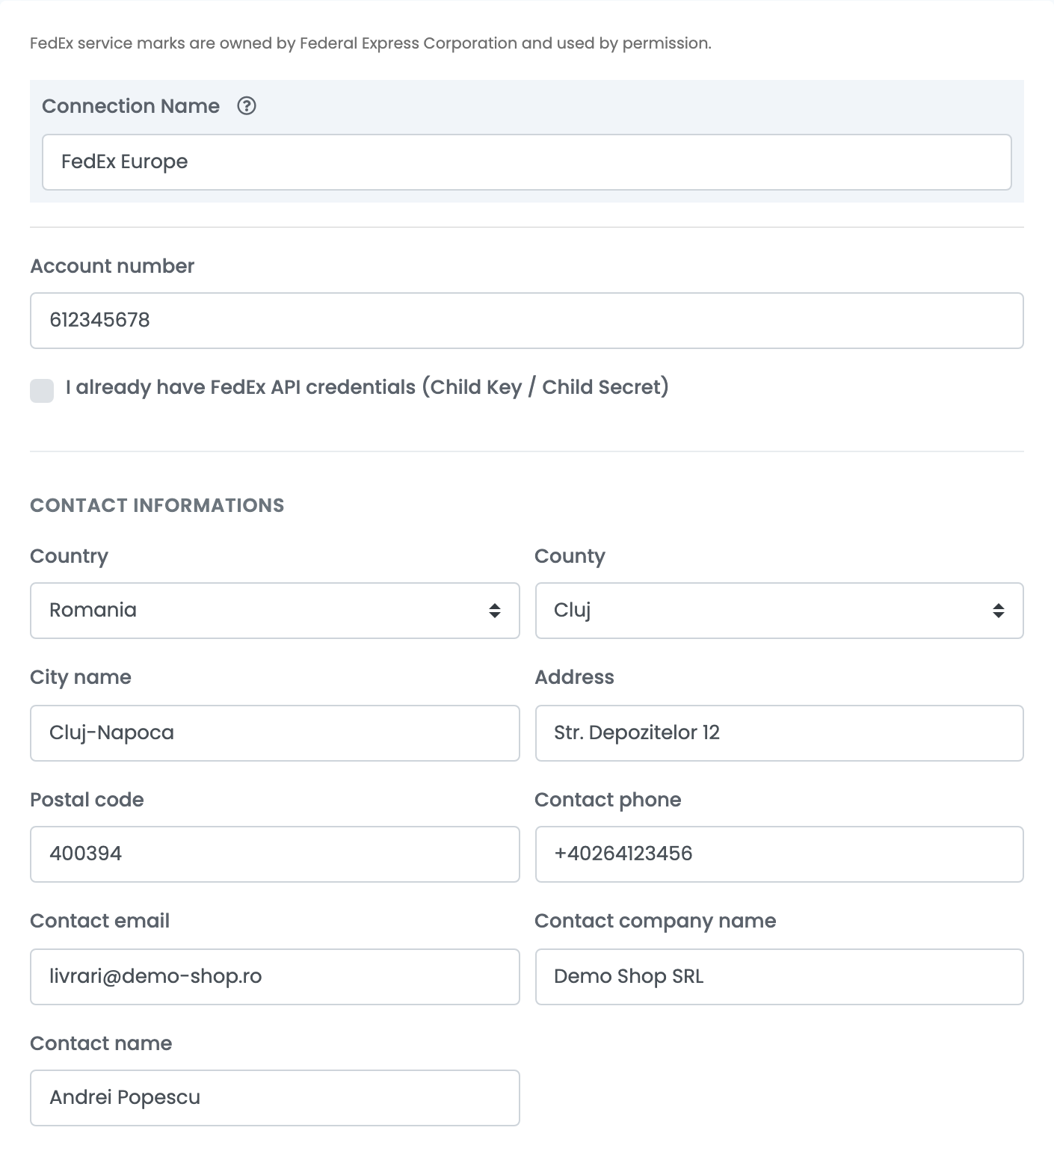Viewport: 1054px width, 1154px height.
Task: Click the FedEx service marks notice text
Action: pos(371,43)
